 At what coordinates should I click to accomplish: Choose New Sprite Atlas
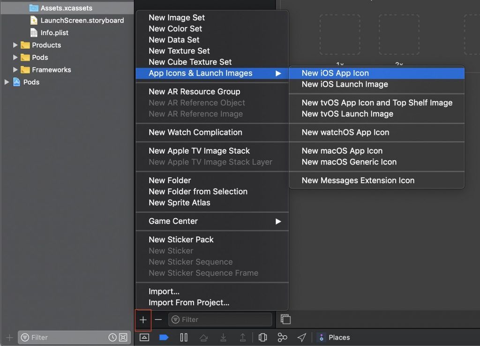(212, 203)
